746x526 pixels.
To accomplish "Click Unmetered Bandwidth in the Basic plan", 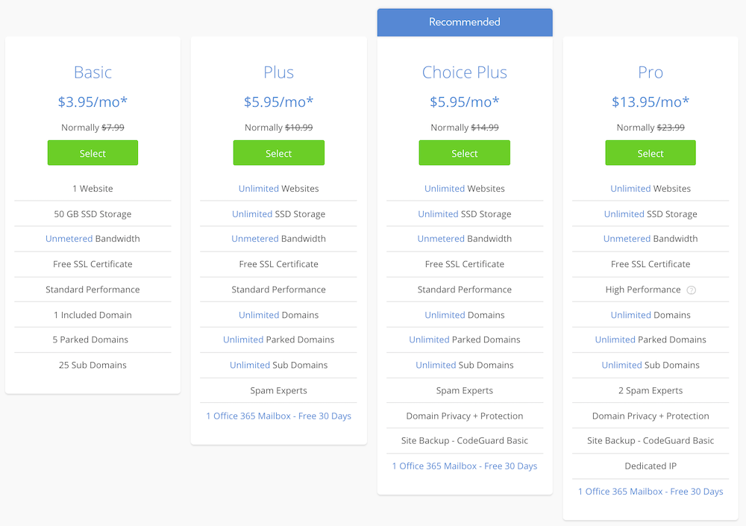I will tap(93, 239).
